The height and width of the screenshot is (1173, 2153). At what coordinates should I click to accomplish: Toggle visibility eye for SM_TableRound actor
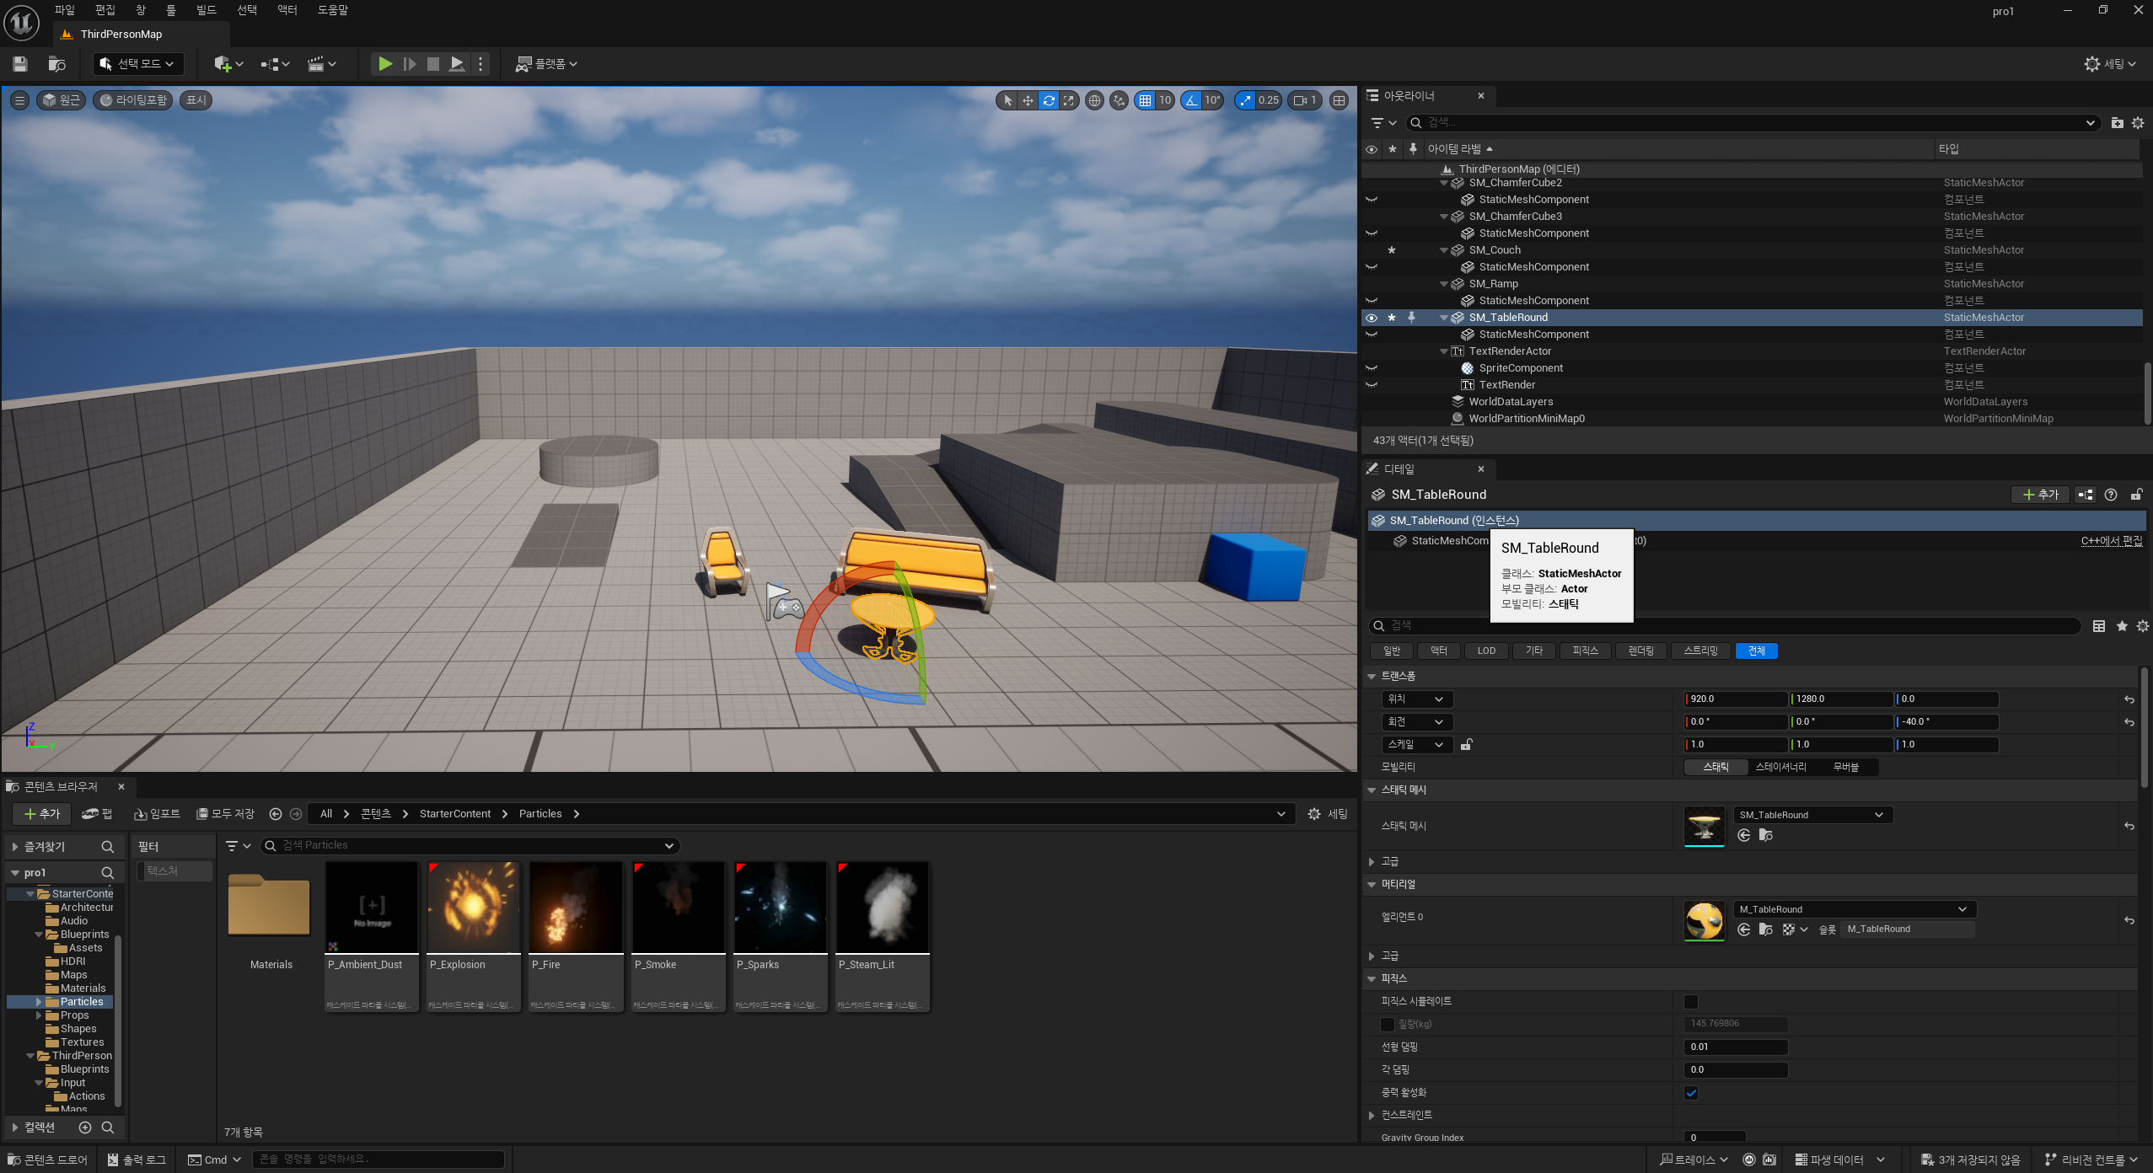click(1372, 318)
